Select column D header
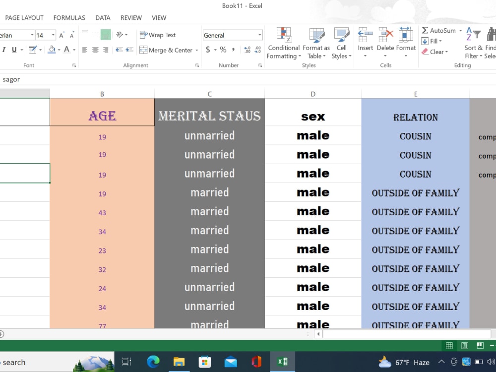 [313, 94]
